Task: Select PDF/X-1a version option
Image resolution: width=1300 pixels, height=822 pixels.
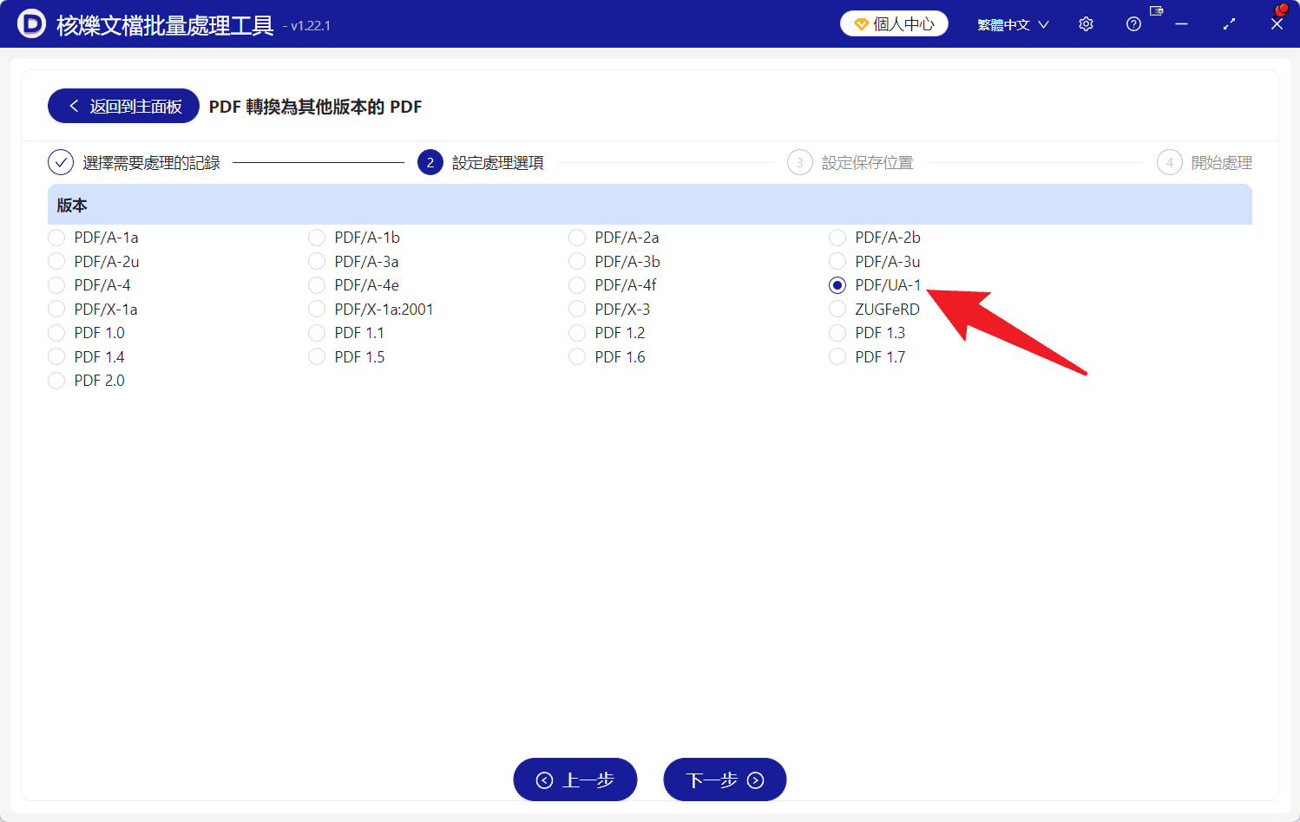Action: click(x=56, y=309)
